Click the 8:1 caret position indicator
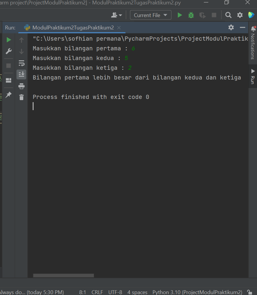The image size is (257, 295). coord(83,292)
